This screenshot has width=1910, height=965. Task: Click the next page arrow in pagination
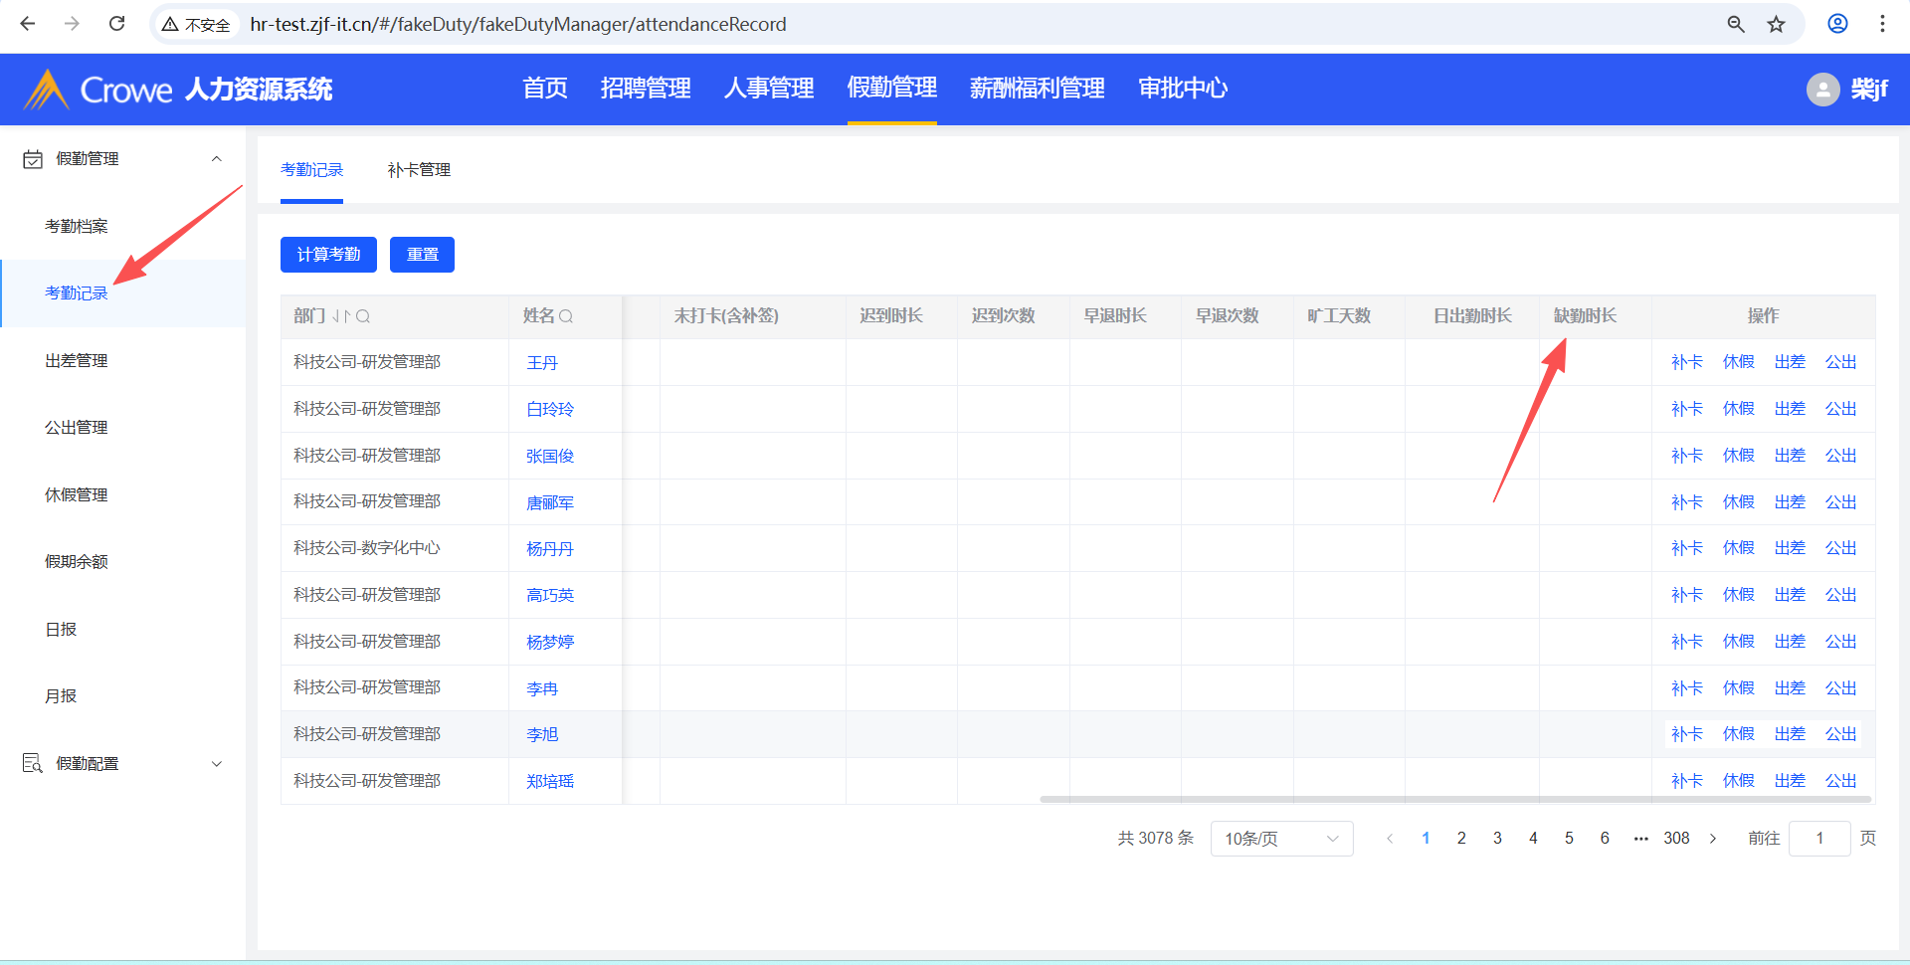pyautogui.click(x=1713, y=839)
